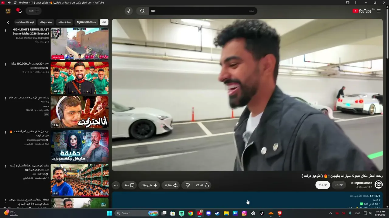The height and width of the screenshot is (218, 389).
Task: Open the browser extensions puzzle icon
Action: [348, 3]
